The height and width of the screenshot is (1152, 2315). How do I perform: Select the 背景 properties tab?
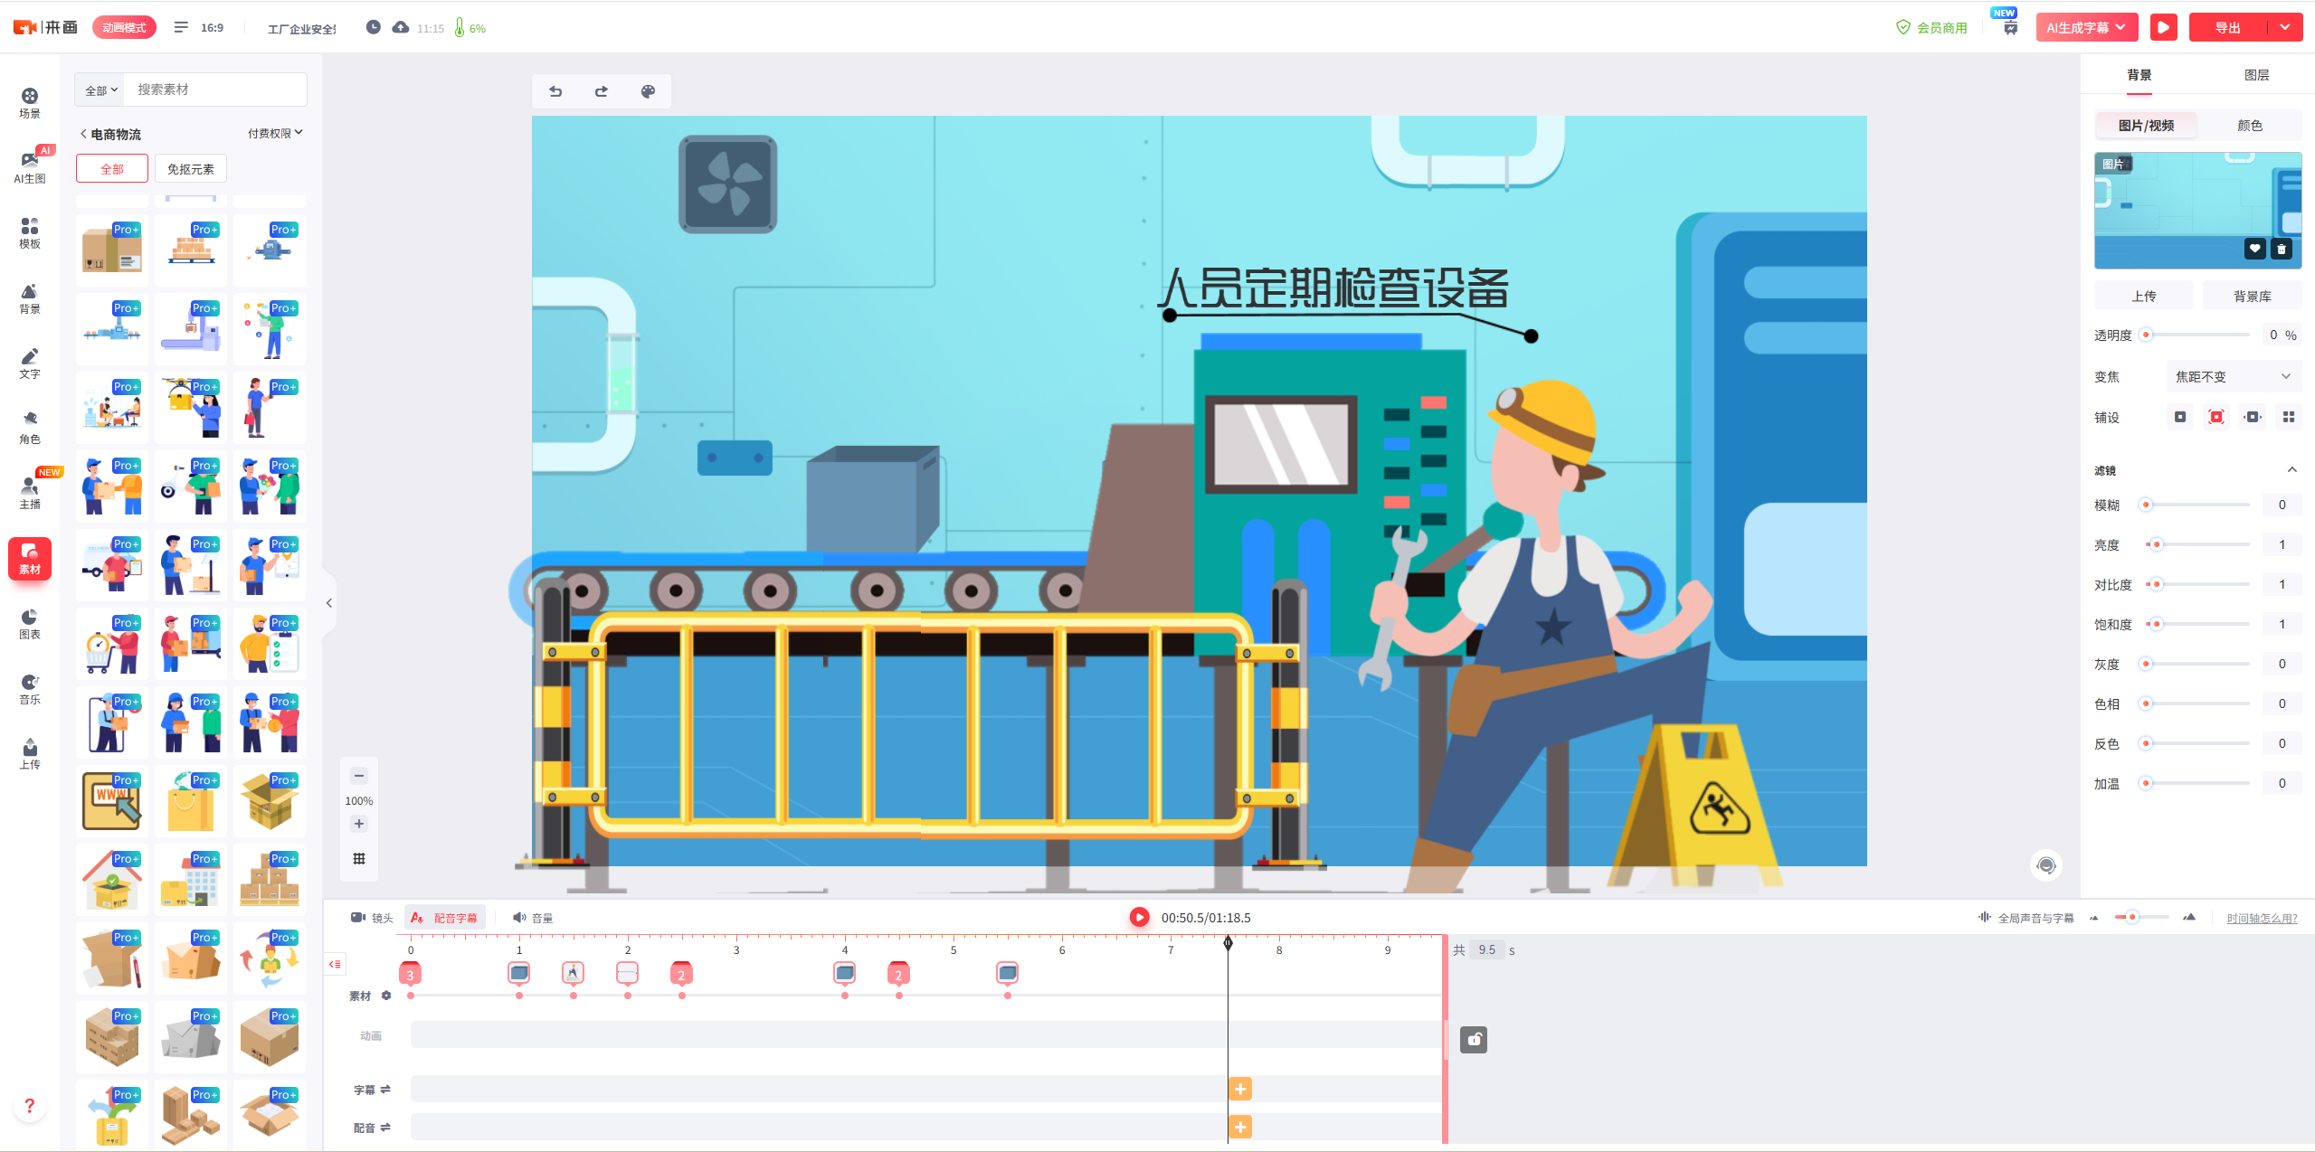pyautogui.click(x=2139, y=75)
